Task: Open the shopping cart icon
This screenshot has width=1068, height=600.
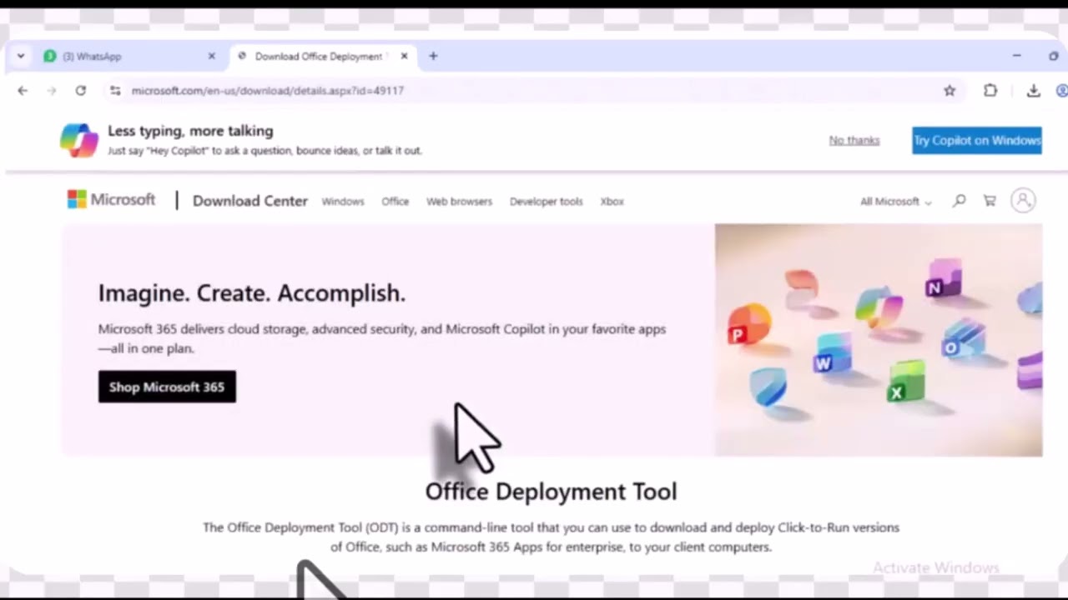Action: coord(990,201)
